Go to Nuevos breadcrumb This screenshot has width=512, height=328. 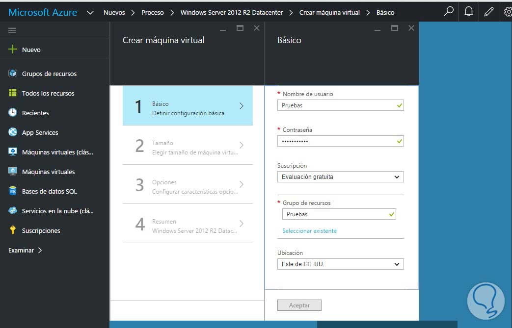click(x=114, y=12)
